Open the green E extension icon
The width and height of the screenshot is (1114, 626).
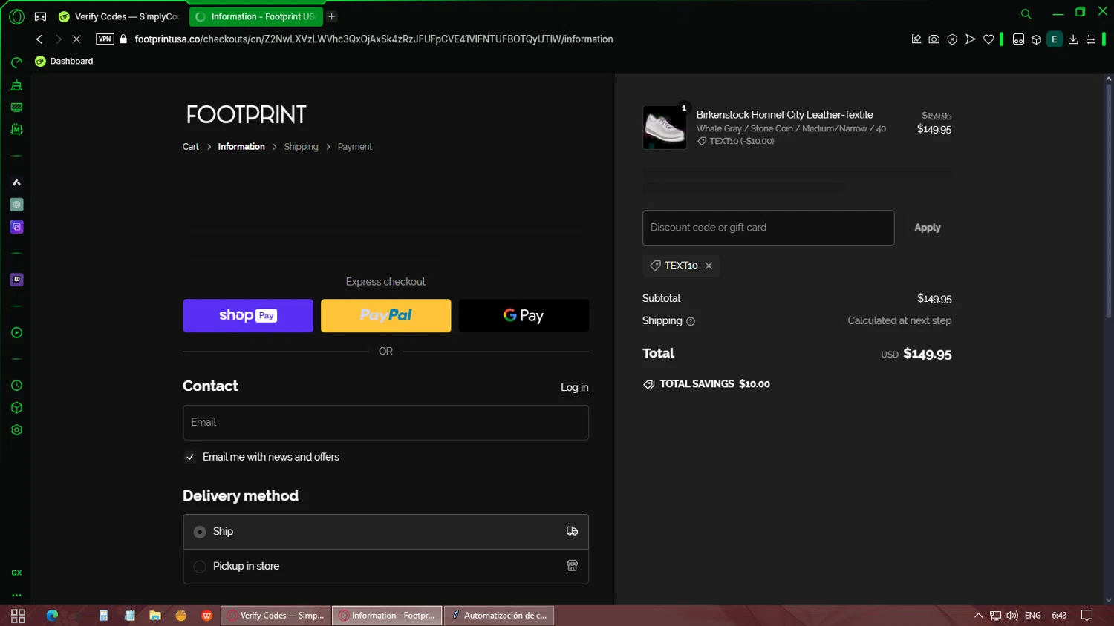[1055, 39]
